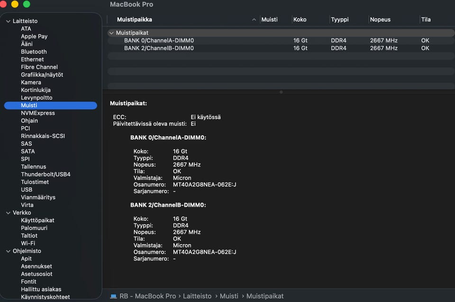Select Grafiikka/näytöt in sidebar
Screen dimensions: 455x302
tap(42, 75)
